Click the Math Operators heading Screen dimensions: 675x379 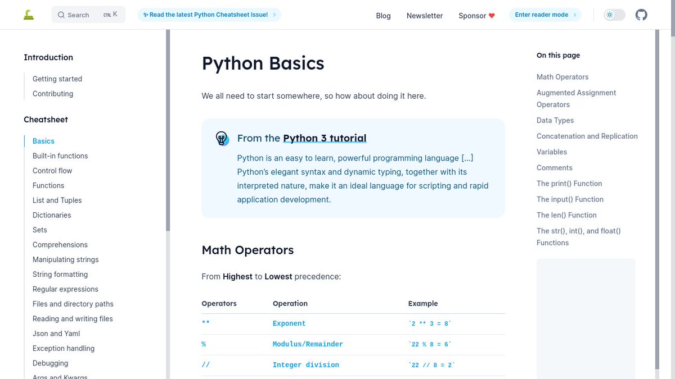point(247,250)
